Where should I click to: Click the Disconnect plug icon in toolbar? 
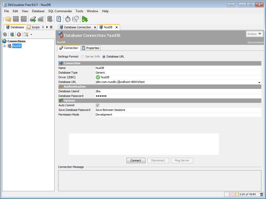coord(41,19)
